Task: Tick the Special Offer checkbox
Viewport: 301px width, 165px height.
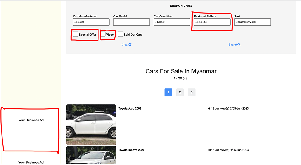Action: [76, 34]
